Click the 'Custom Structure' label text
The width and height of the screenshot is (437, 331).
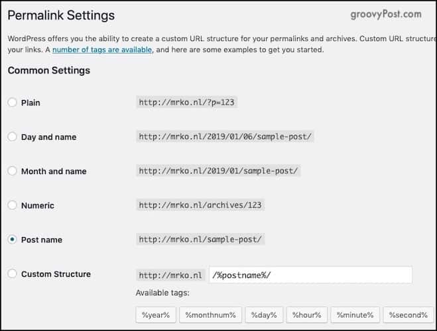[x=56, y=274]
